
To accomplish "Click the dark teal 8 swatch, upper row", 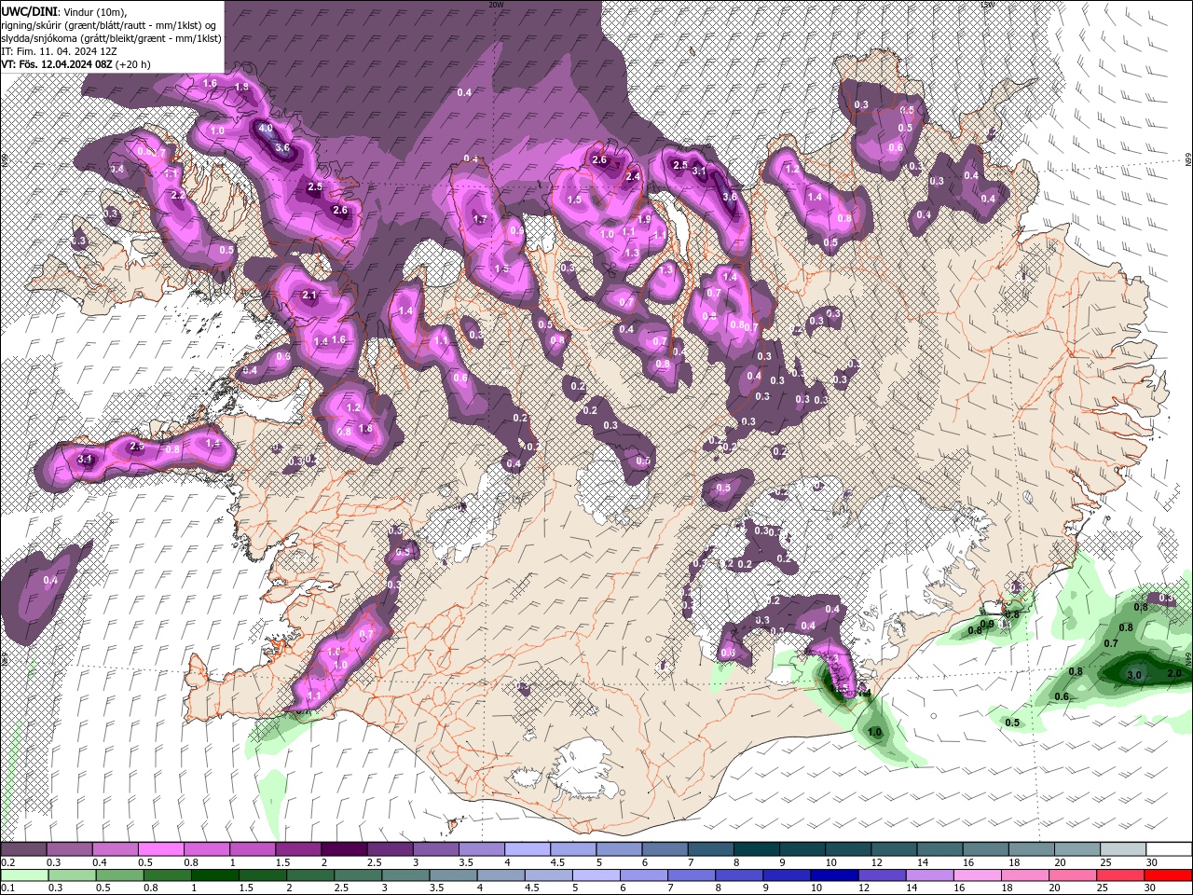I will coord(757,849).
